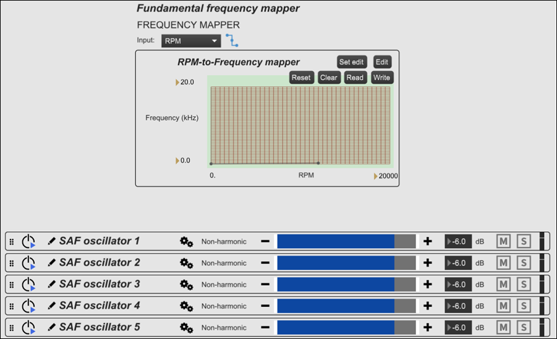Click plus icon on SAF oscillator 5 level
Viewport: 557px width, 339px height.
pos(428,327)
